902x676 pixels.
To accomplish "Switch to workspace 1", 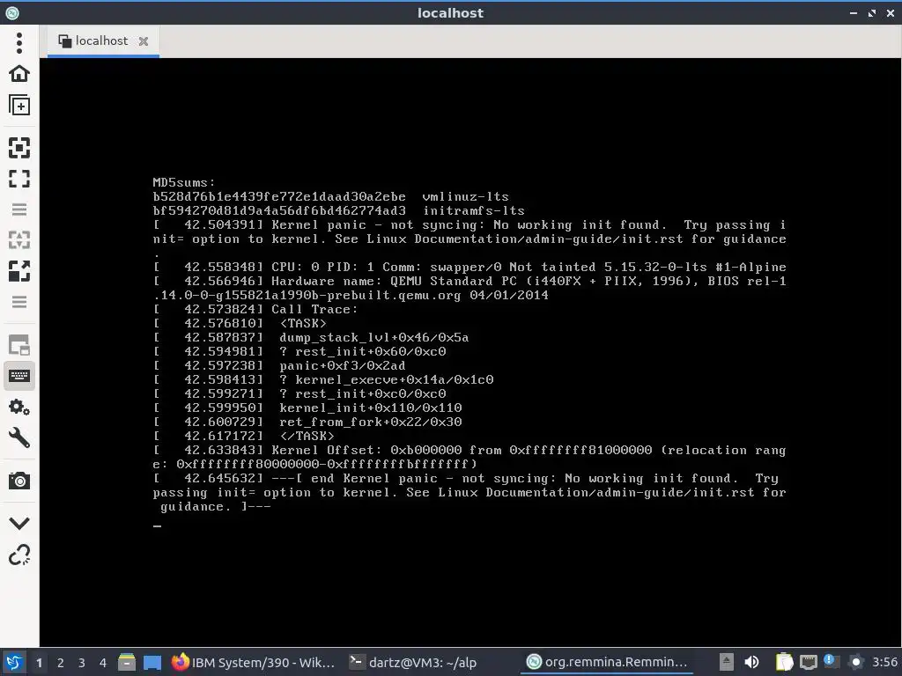I will click(x=39, y=663).
